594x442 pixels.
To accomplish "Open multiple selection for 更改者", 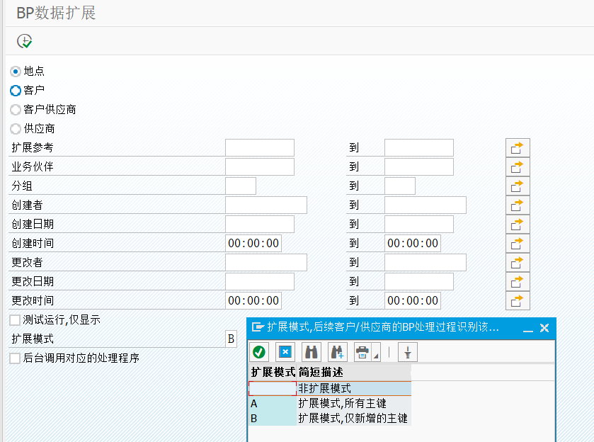I will click(x=518, y=262).
